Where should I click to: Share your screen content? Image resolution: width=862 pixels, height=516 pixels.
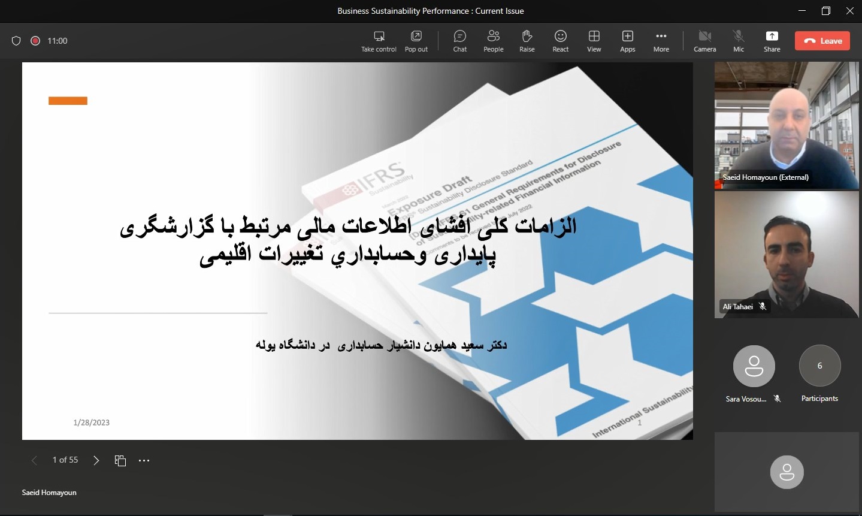(x=772, y=41)
